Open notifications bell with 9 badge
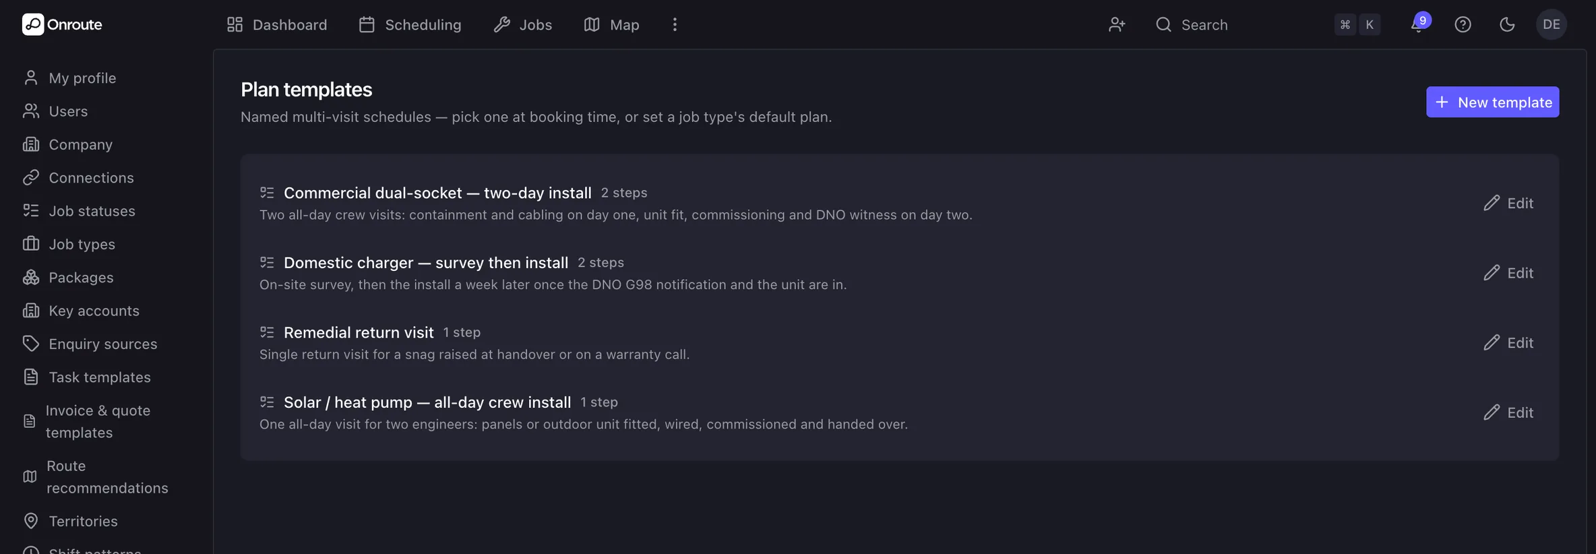 click(x=1418, y=24)
